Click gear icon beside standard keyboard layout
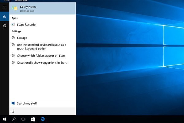 pos(13,45)
